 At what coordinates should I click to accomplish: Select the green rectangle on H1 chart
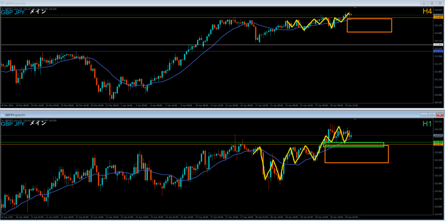click(354, 143)
